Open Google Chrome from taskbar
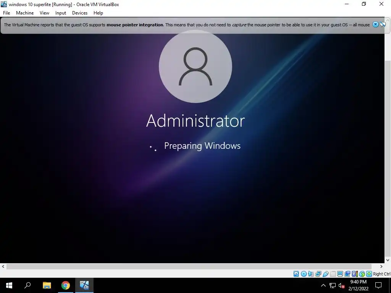 coord(66,285)
